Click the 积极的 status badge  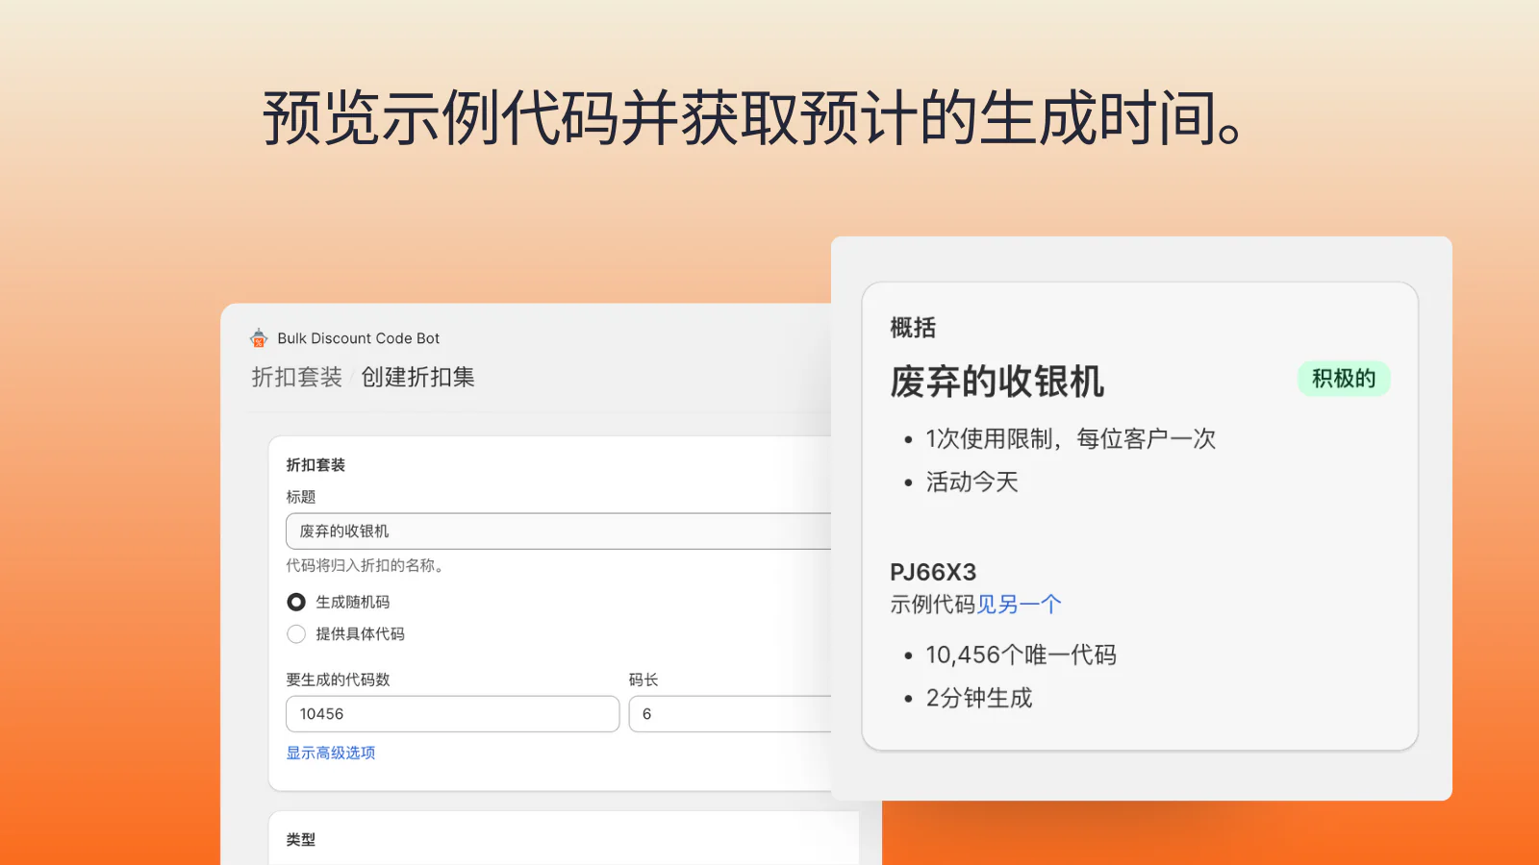coord(1344,379)
